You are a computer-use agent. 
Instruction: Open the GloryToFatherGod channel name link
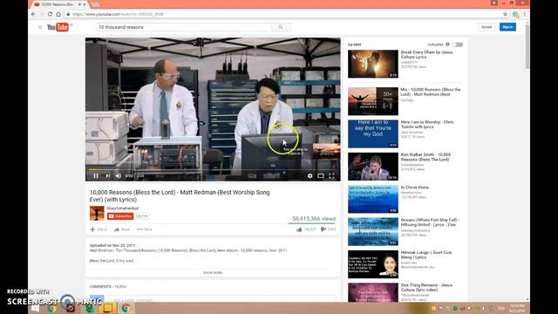(x=123, y=208)
